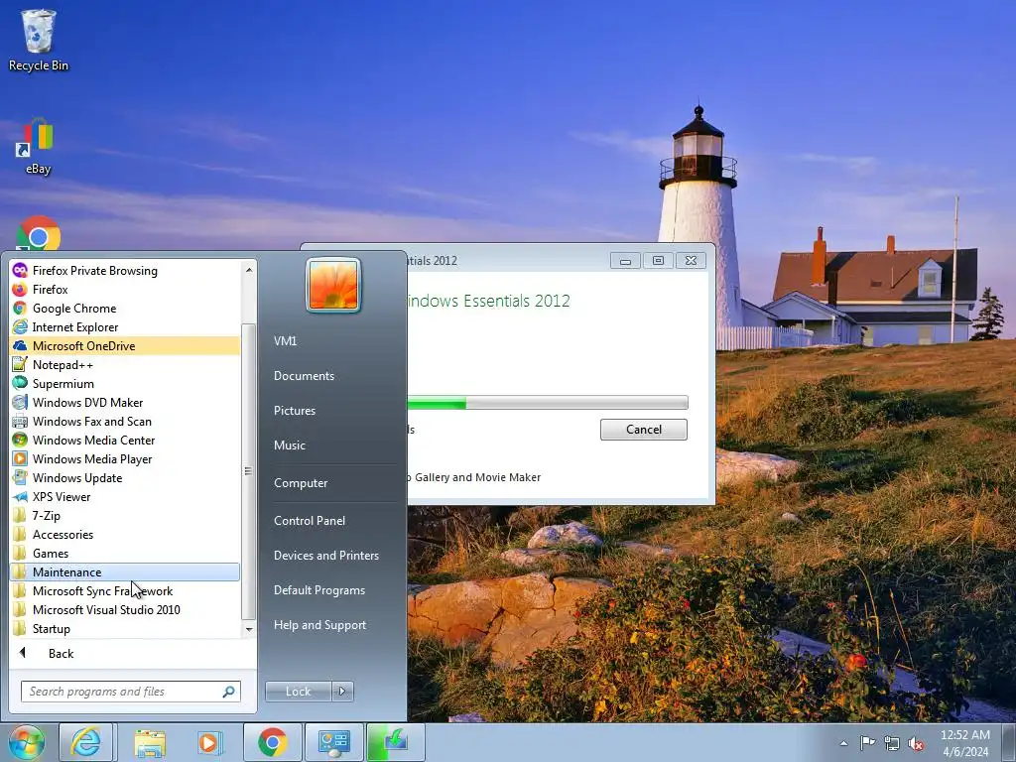Open the Action Center flag icon
This screenshot has width=1016, height=762.
tap(867, 743)
